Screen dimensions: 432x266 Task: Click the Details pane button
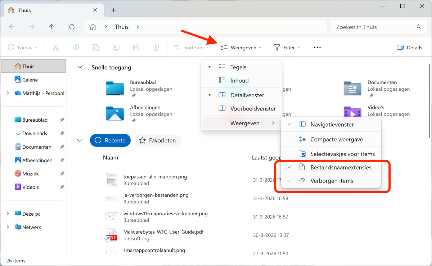409,48
